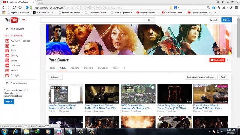The image size is (240, 135).
Task: Click the volume icon in system tray
Action: coord(222,132)
